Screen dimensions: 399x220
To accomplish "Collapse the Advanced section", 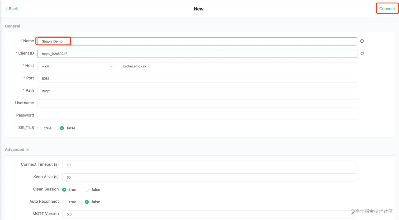I will click(28, 149).
